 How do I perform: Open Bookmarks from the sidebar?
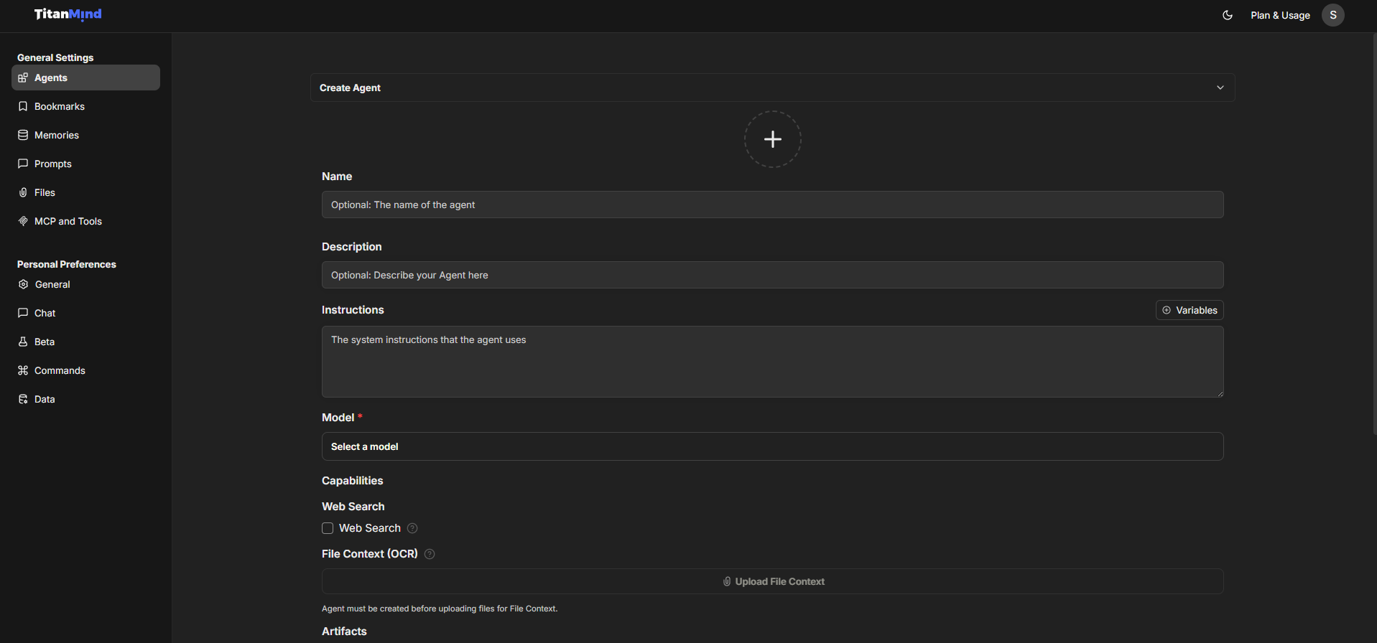[59, 106]
